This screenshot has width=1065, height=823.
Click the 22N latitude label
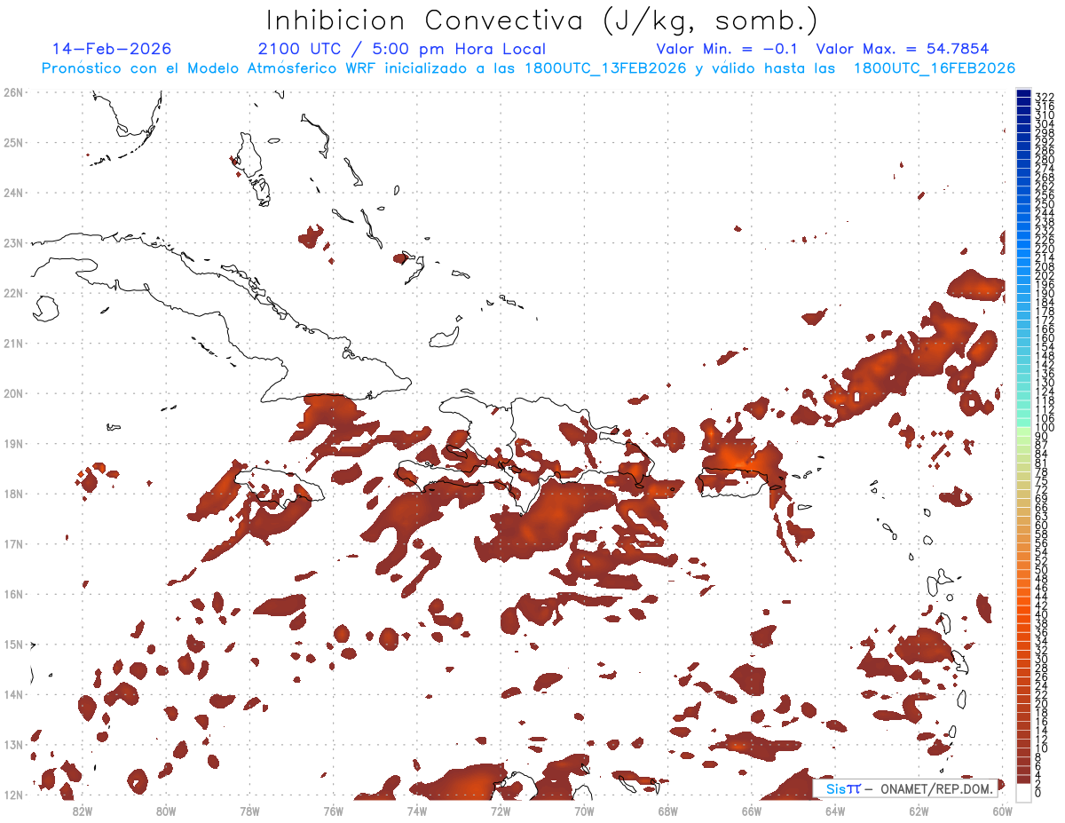12,292
